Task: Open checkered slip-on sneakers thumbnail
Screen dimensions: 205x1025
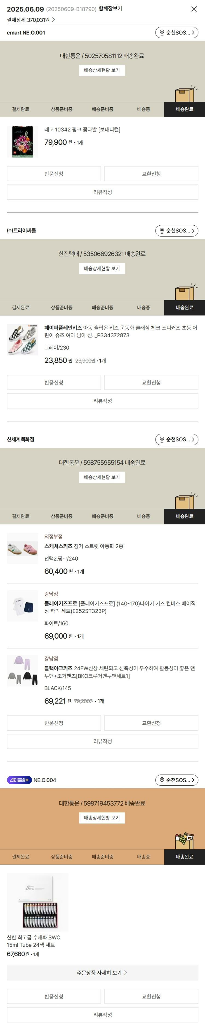Action: point(22,339)
